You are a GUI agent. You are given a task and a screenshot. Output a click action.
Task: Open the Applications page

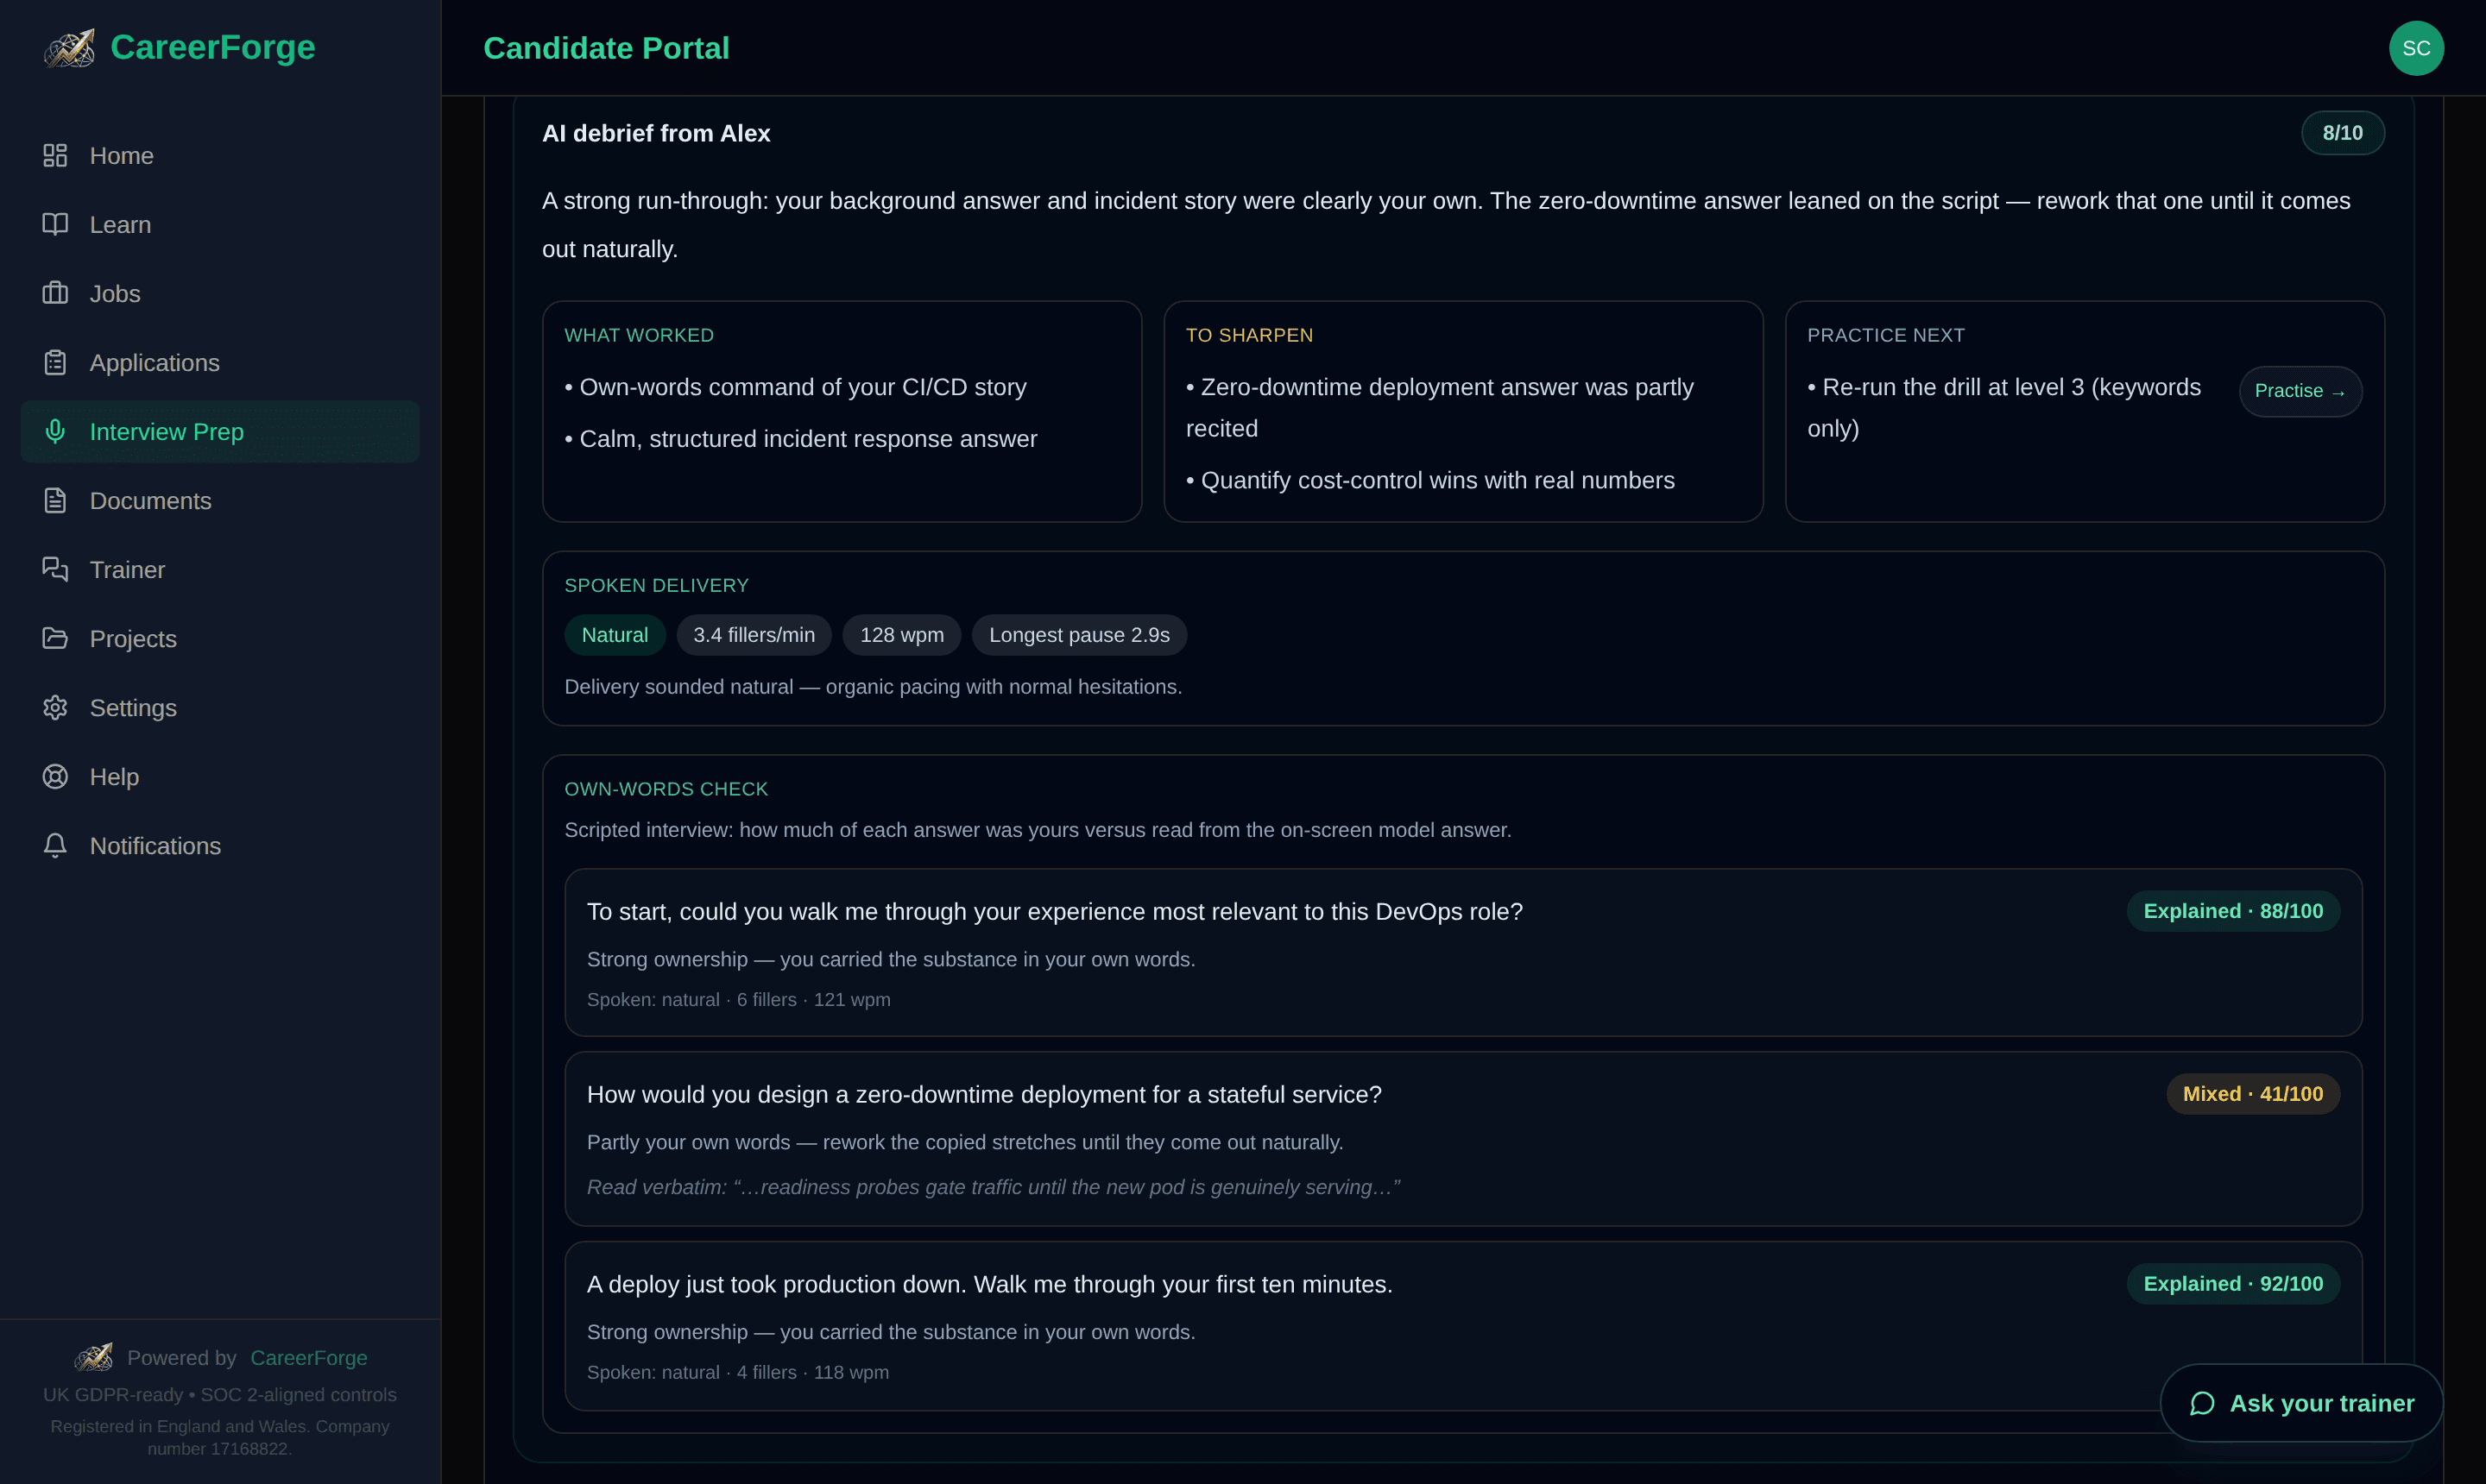coord(220,362)
